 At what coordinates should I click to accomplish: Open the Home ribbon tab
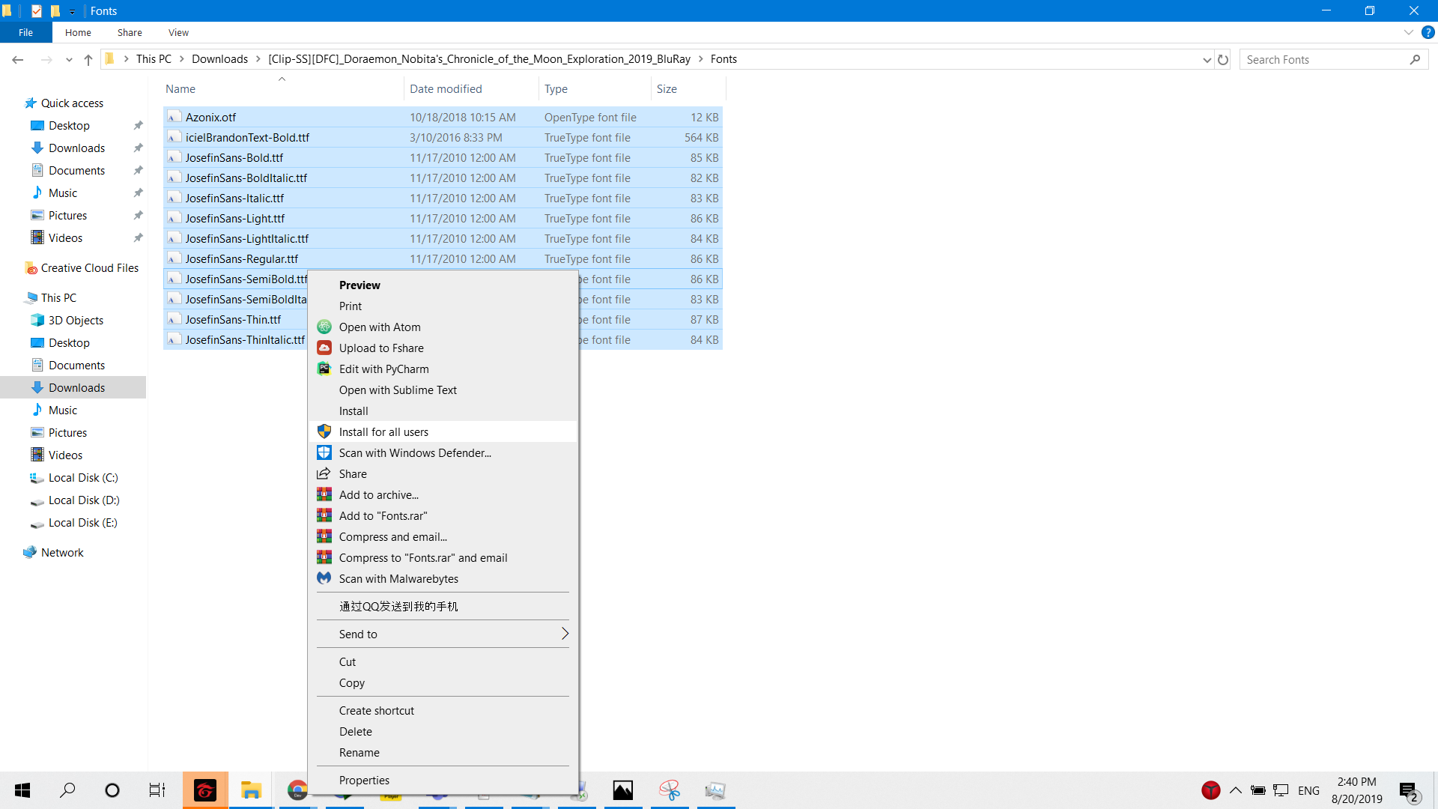pyautogui.click(x=78, y=32)
